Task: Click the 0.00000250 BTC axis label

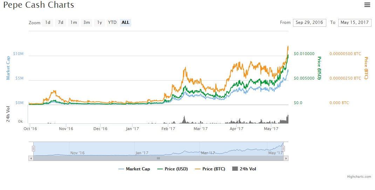Action: tap(345, 78)
